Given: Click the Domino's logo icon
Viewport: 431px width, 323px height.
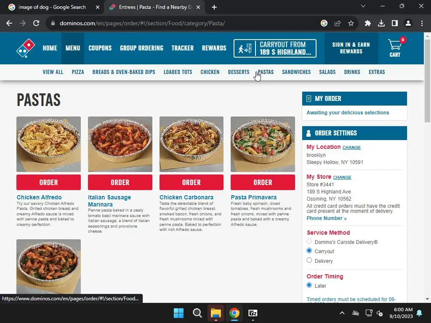Looking at the screenshot, I should click(26, 48).
